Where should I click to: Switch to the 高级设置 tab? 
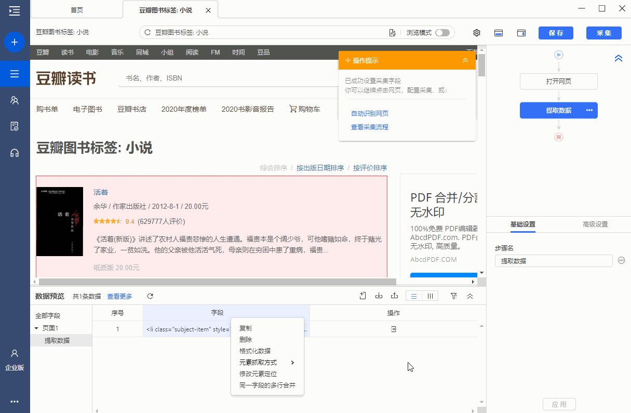595,224
